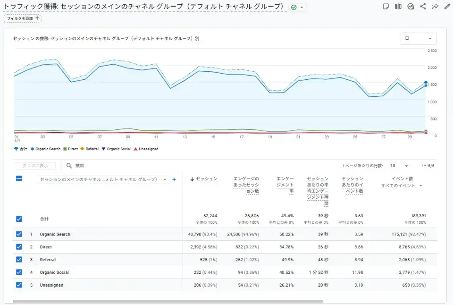Viewport: 453px width, 305px height.
Task: Open the event count すべてのイベント dropdown
Action: (401, 185)
